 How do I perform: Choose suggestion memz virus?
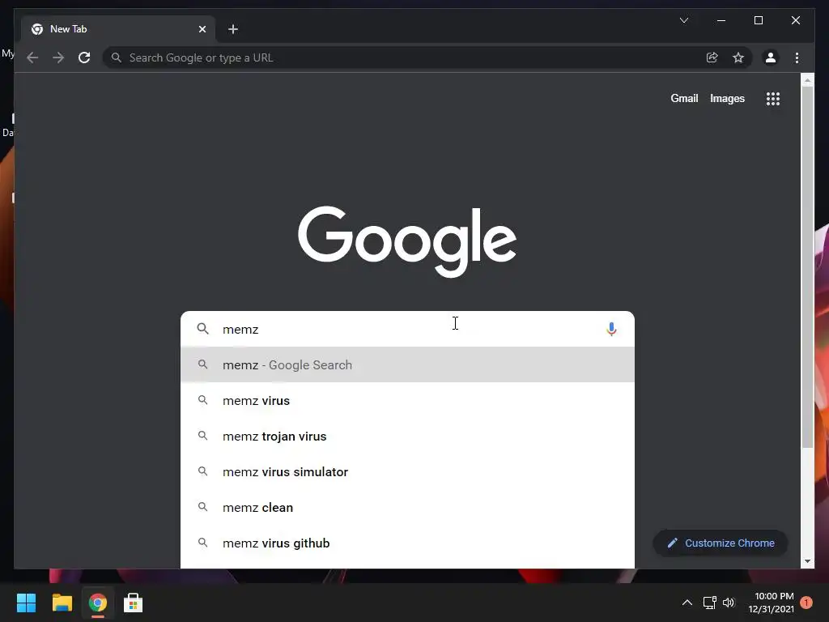click(408, 400)
